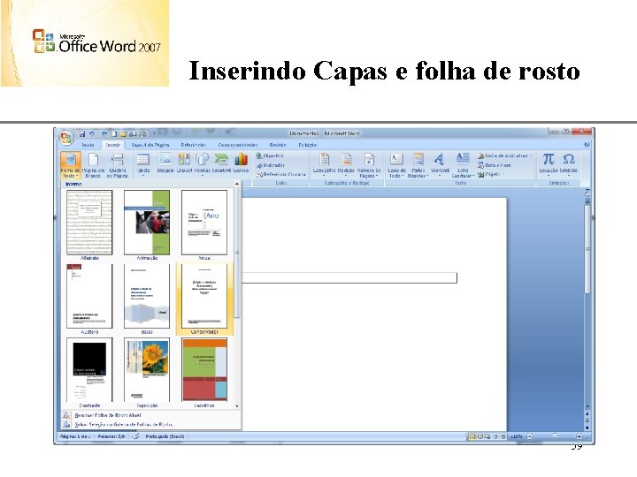Click Referência Cruzada button
Viewport: 637px width, 477px height.
tap(281, 174)
